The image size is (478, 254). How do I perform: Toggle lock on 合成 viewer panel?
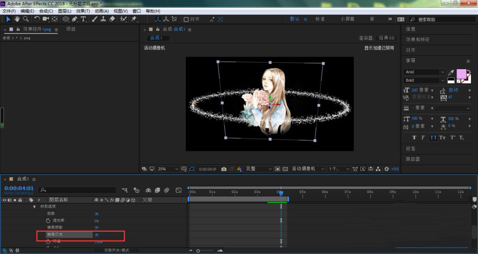click(x=158, y=29)
